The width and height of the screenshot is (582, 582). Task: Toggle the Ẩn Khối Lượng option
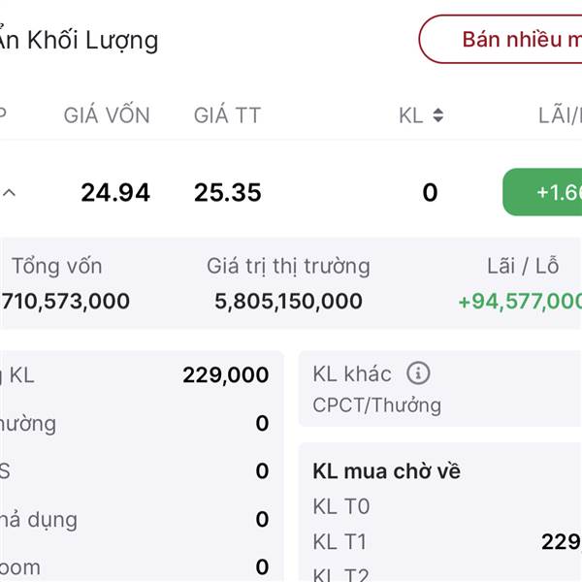(77, 40)
